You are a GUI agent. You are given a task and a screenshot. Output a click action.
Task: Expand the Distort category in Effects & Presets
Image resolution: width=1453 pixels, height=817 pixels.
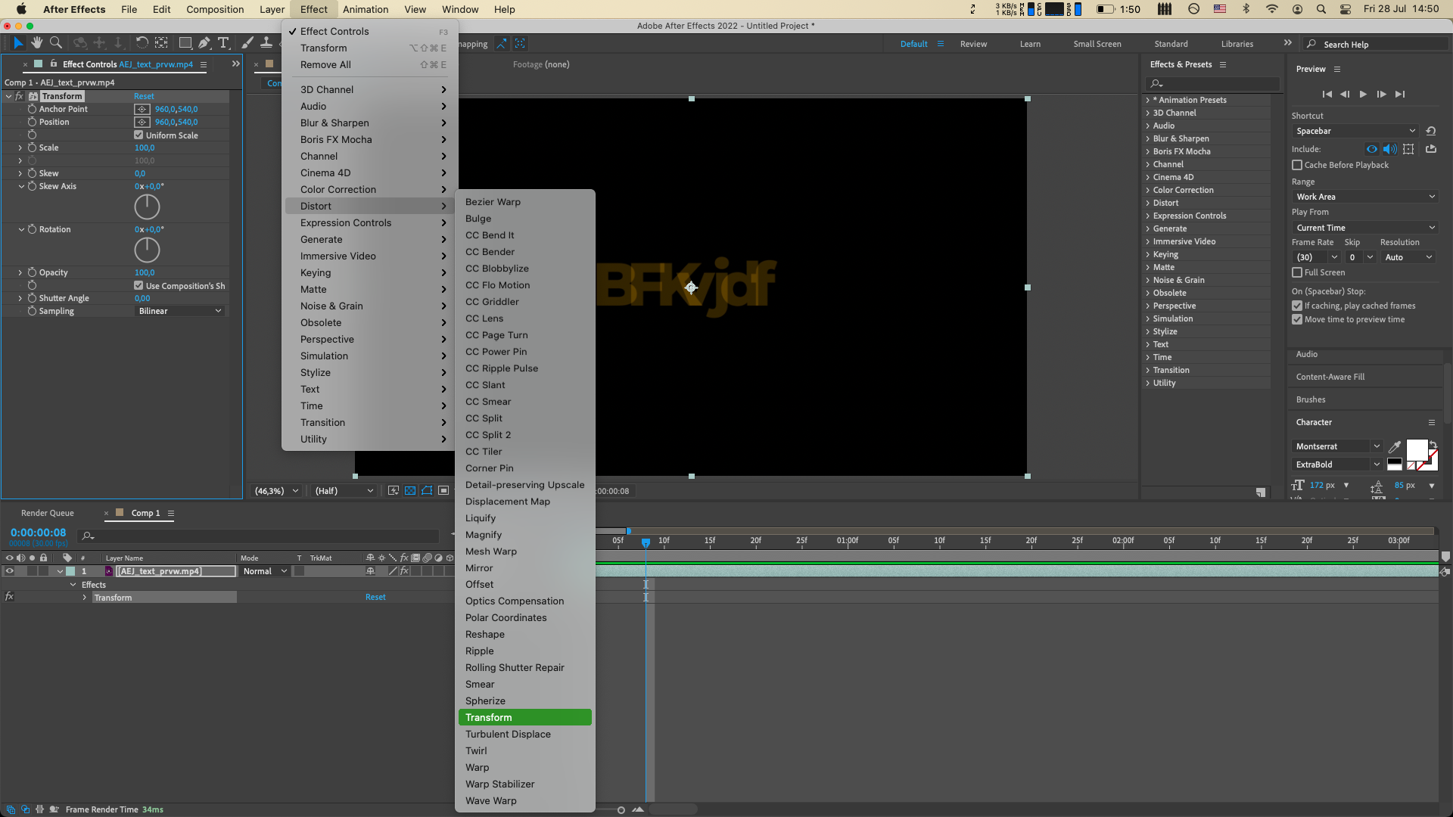(x=1148, y=203)
